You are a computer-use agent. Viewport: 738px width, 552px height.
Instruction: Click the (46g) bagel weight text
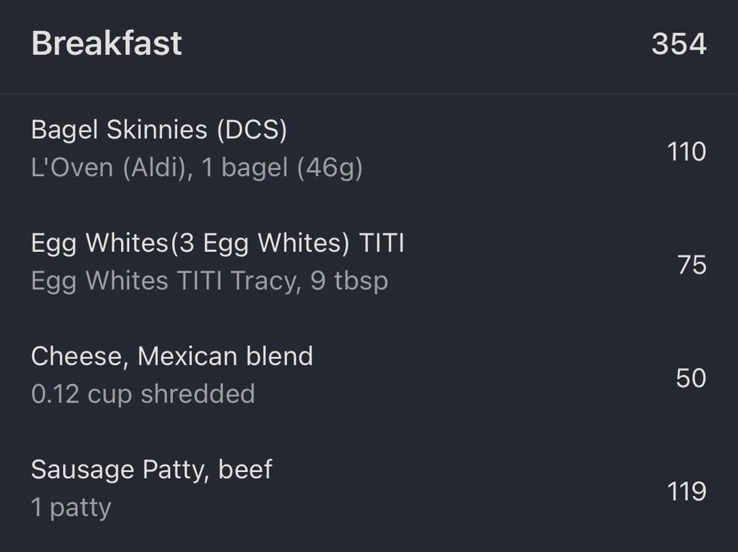330,168
